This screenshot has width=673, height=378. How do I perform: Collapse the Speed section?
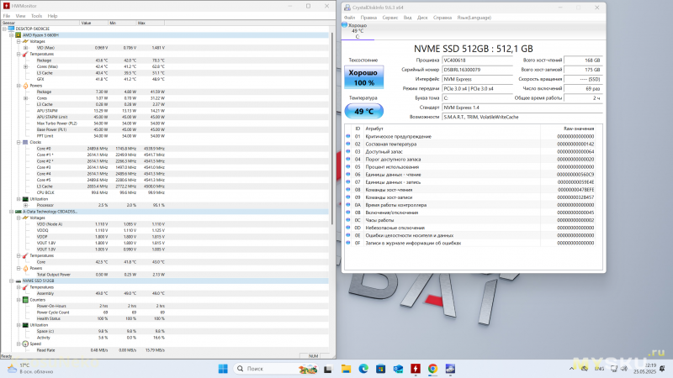tap(19, 344)
